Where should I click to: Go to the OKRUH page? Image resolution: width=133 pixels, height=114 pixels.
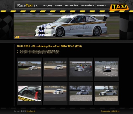(x=58, y=6)
